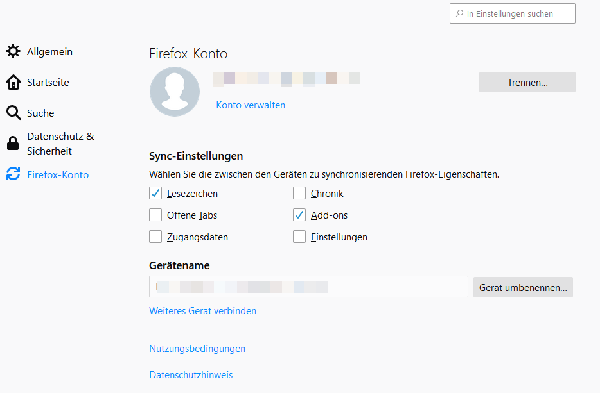600x393 pixels.
Task: Disable the Add-ons sync checkbox
Action: (299, 215)
